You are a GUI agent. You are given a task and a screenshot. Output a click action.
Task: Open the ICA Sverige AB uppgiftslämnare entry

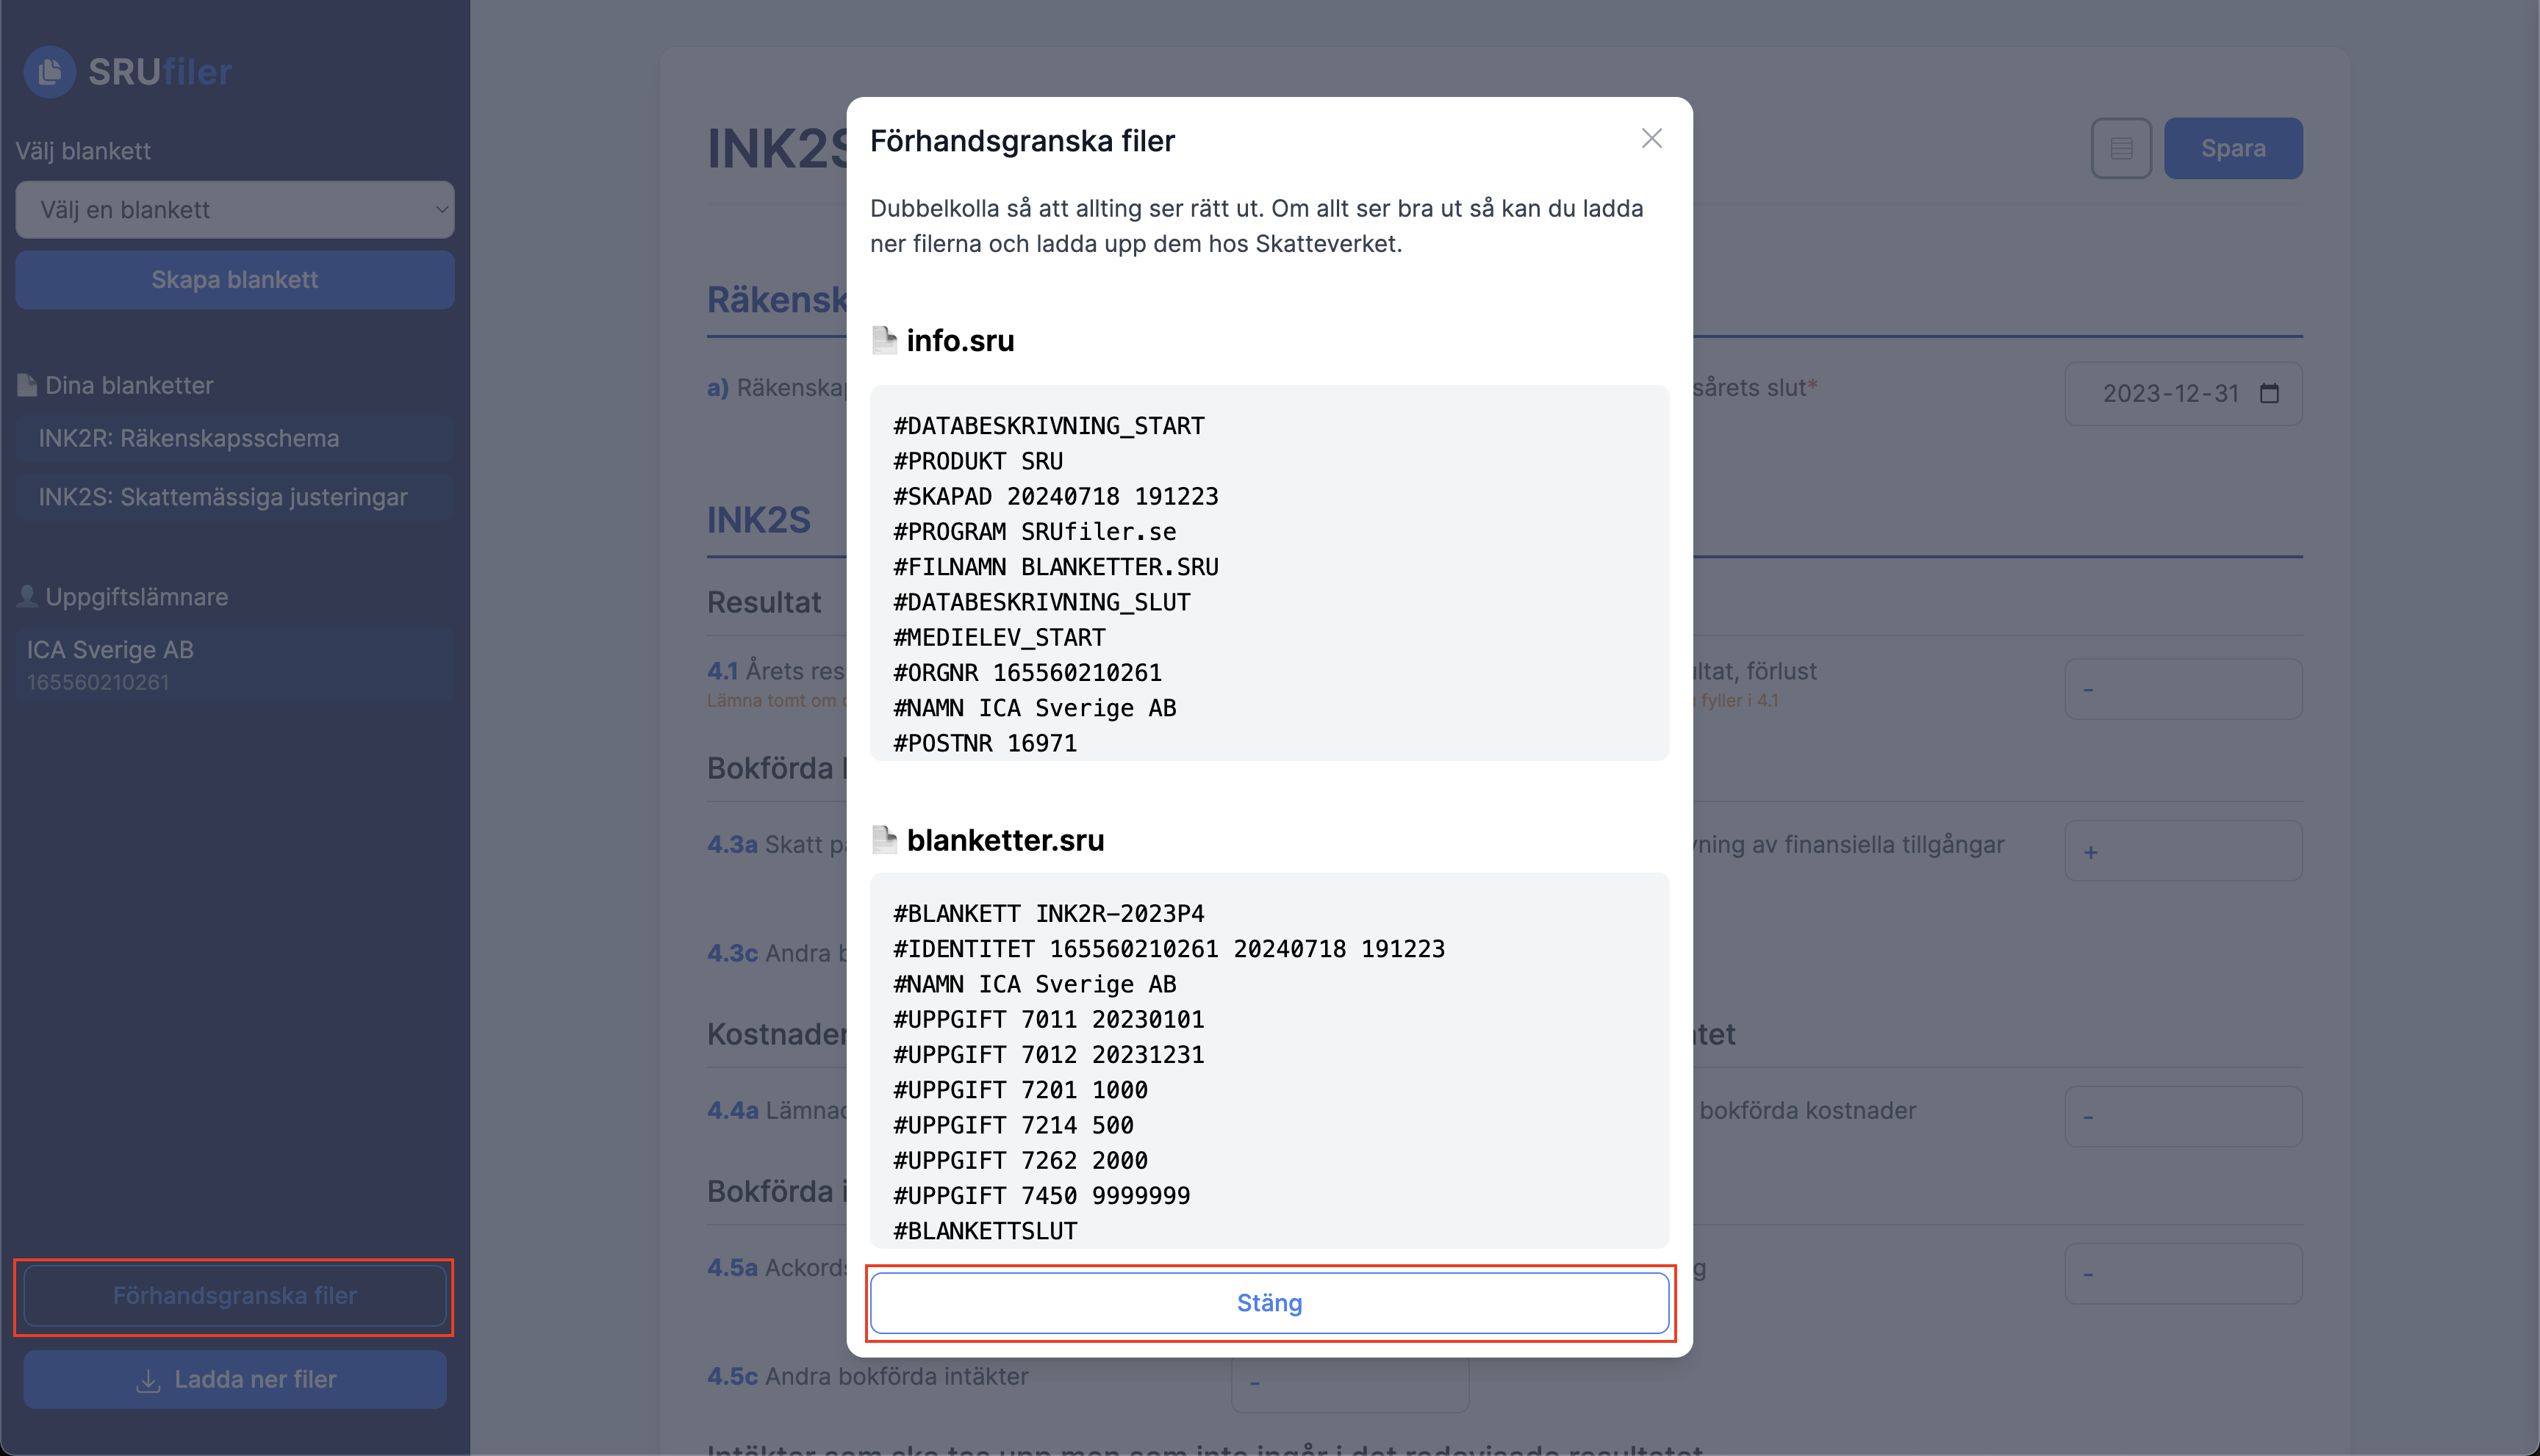(234, 665)
